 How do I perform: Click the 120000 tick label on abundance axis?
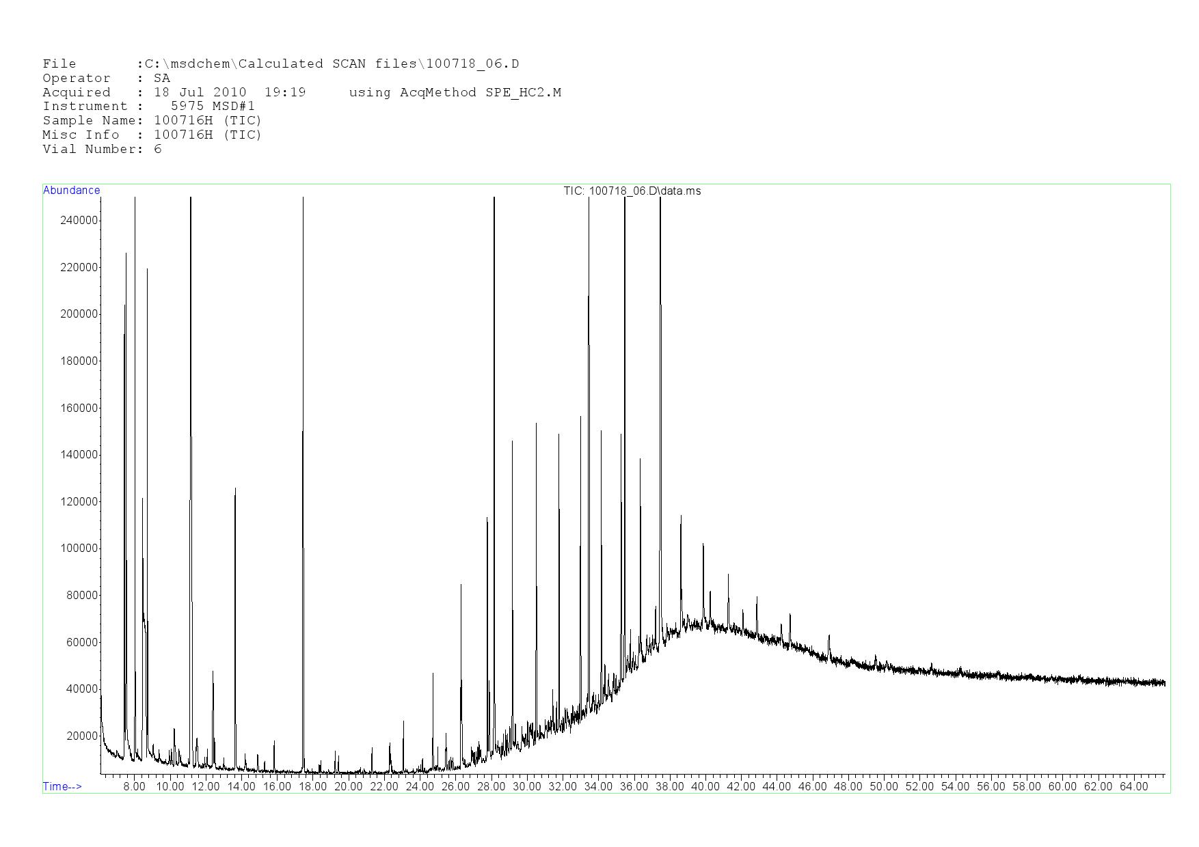(x=79, y=502)
